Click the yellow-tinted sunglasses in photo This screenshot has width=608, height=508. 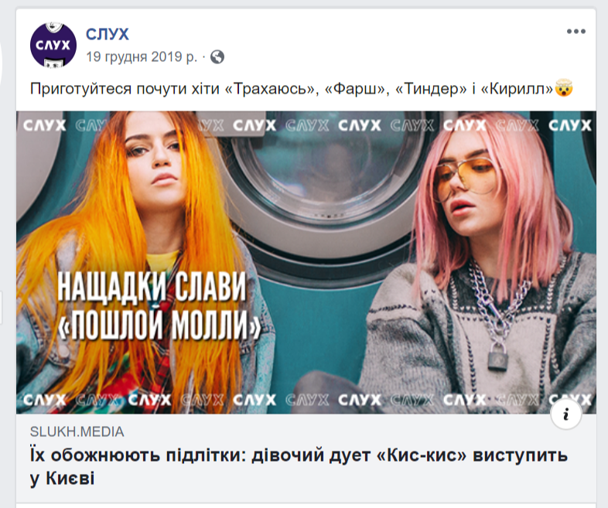pyautogui.click(x=466, y=175)
